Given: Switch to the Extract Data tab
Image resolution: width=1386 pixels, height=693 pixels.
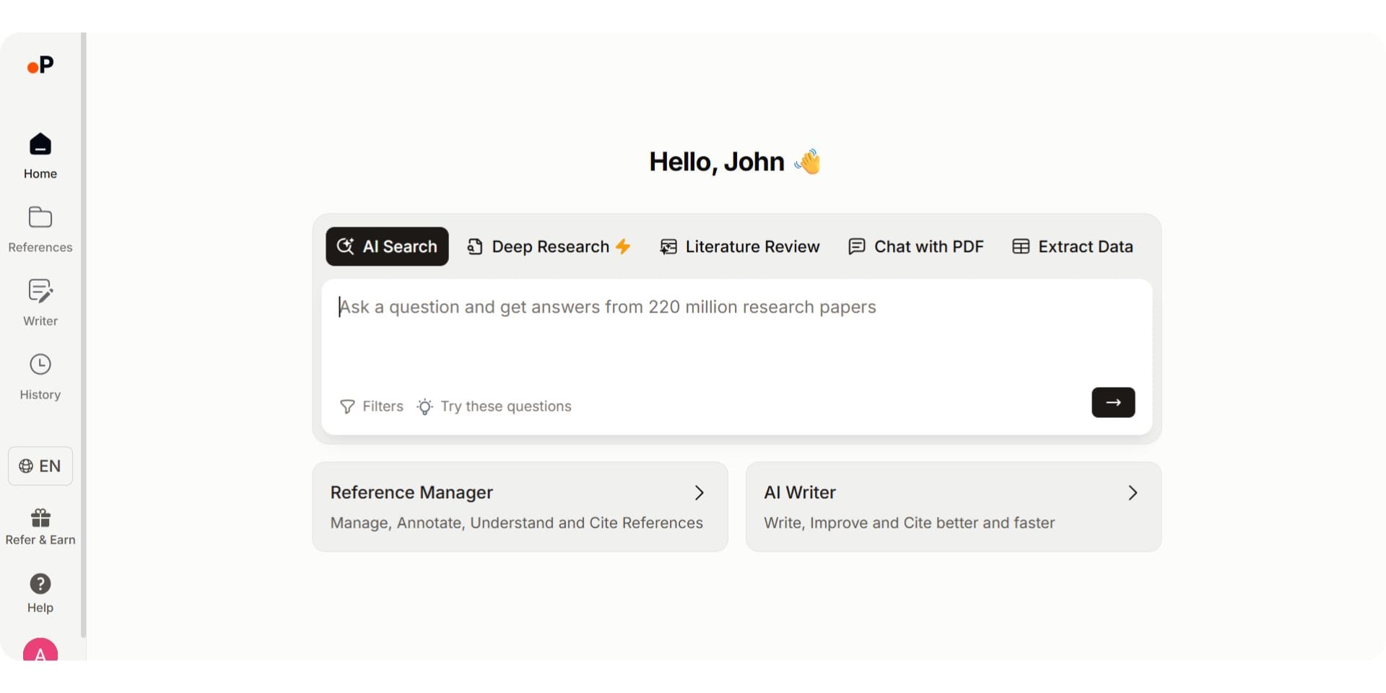Looking at the screenshot, I should point(1073,247).
